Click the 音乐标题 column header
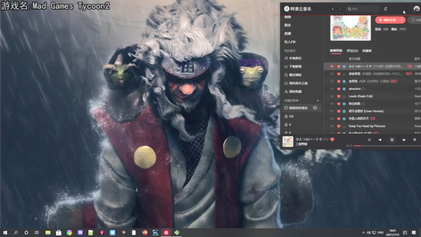This screenshot has width=421, height=237. click(354, 59)
